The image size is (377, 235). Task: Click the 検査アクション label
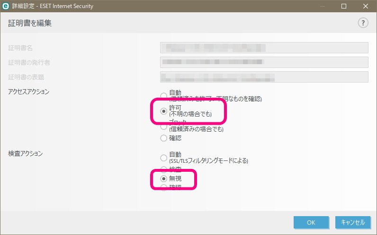[25, 153]
